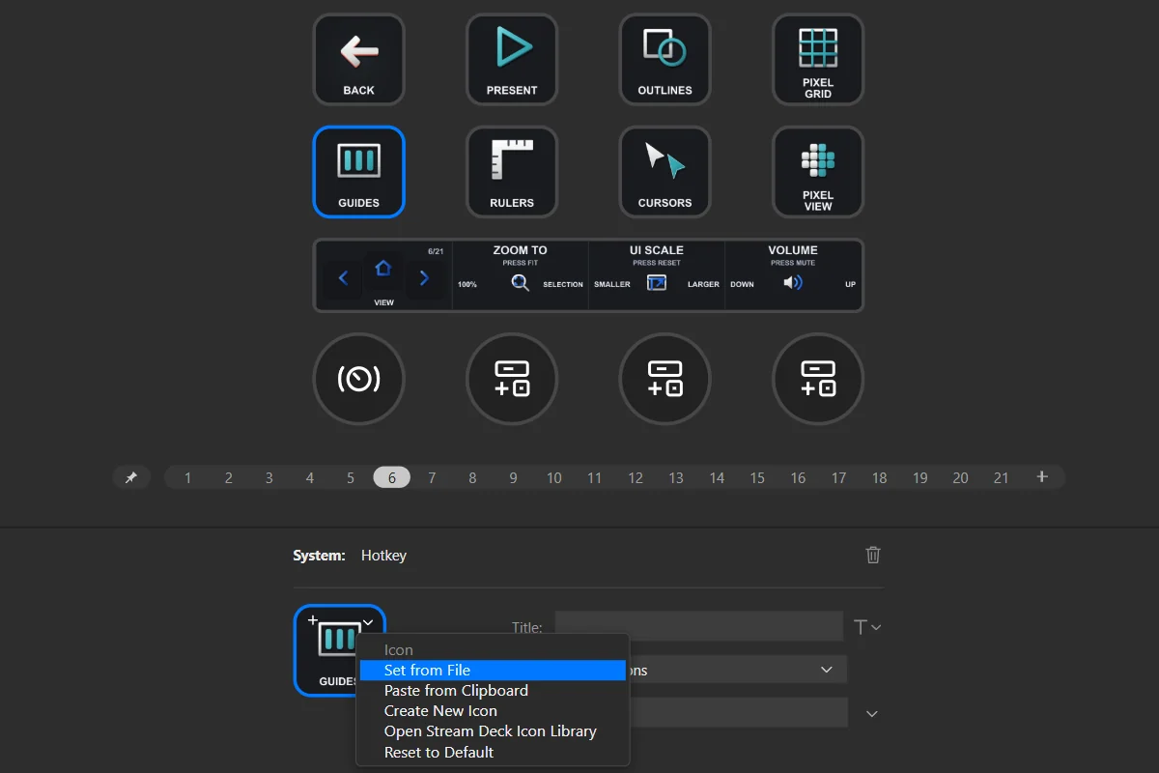Click the Volume speaker icon
The height and width of the screenshot is (773, 1159).
tap(793, 283)
